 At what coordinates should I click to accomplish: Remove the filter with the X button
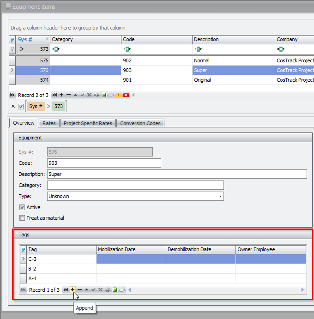pyautogui.click(x=13, y=106)
